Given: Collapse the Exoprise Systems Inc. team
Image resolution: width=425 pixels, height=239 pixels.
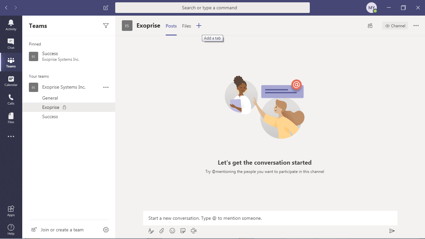Looking at the screenshot, I should point(64,87).
